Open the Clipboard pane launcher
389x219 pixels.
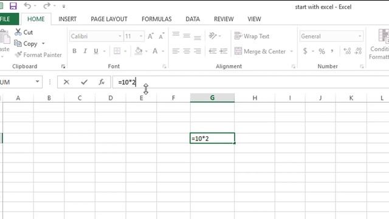pos(63,66)
